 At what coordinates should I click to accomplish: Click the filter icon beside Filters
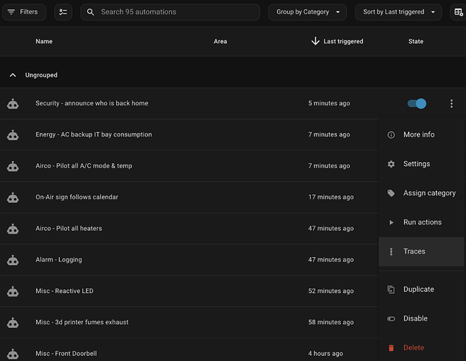(x=11, y=12)
